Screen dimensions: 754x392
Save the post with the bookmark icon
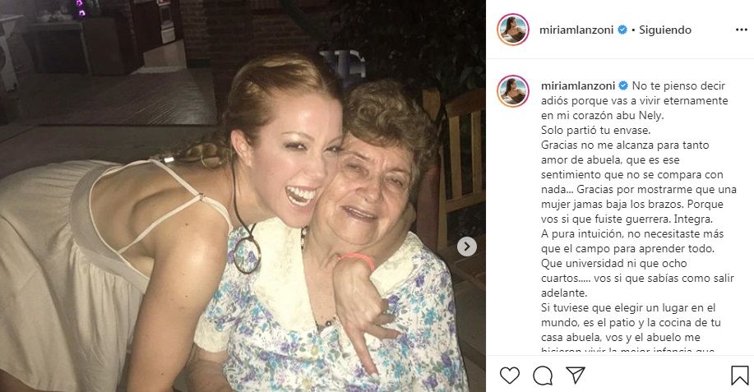pyautogui.click(x=739, y=376)
